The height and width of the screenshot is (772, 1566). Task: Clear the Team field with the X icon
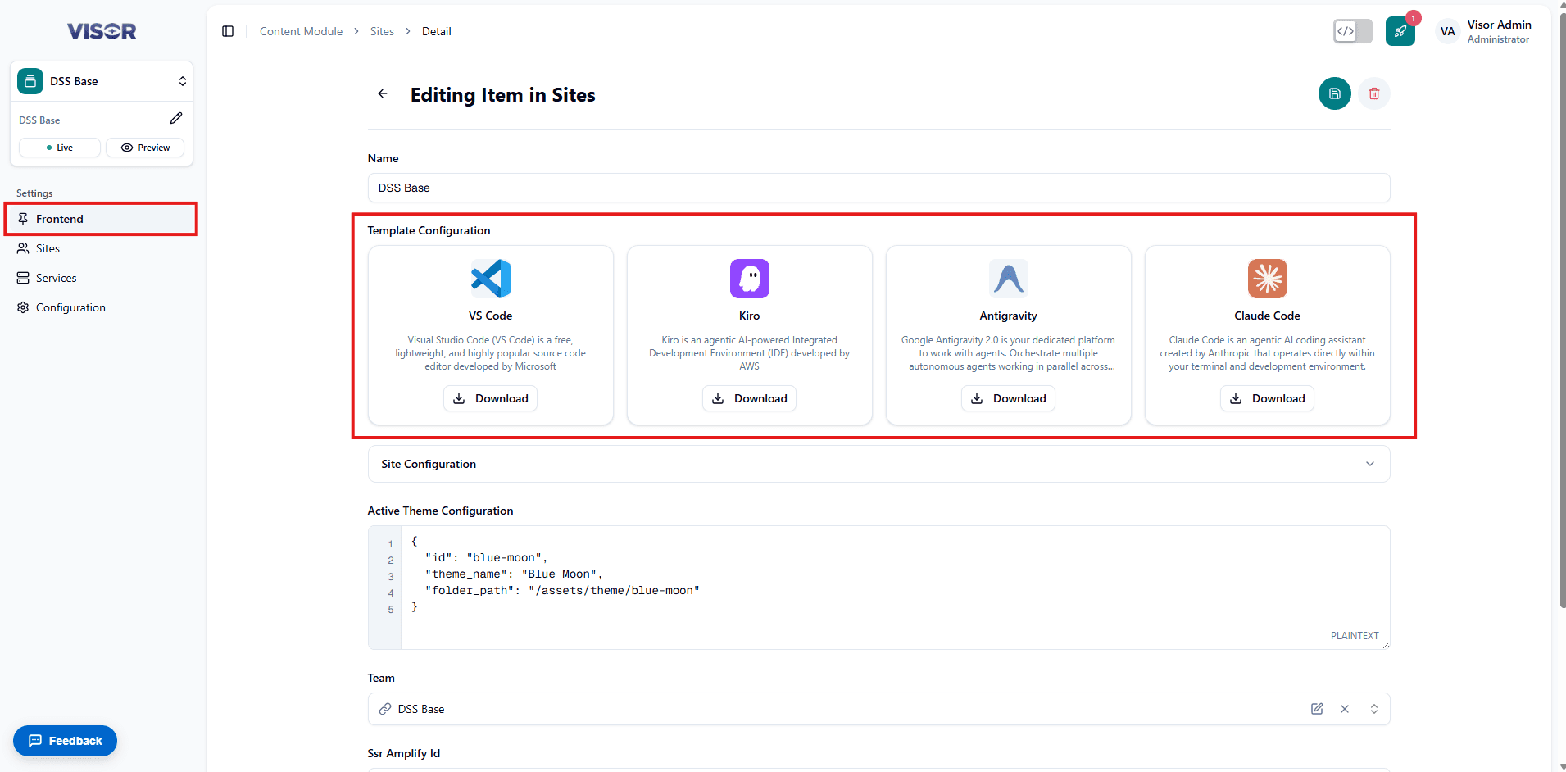1345,709
